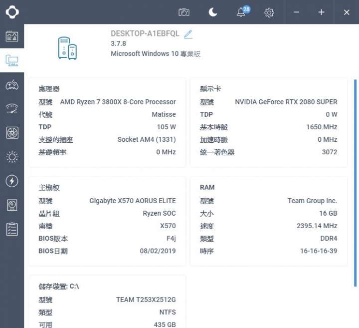Click the 主機板 section heading

coord(49,188)
